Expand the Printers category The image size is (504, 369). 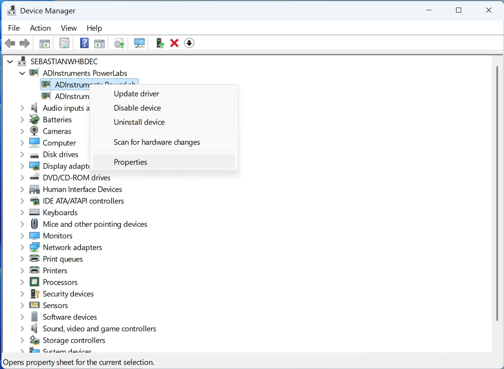point(22,271)
